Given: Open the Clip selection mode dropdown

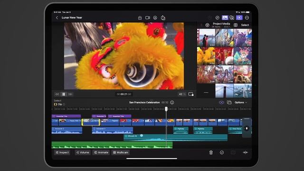Looking at the screenshot, I should click(59, 104).
